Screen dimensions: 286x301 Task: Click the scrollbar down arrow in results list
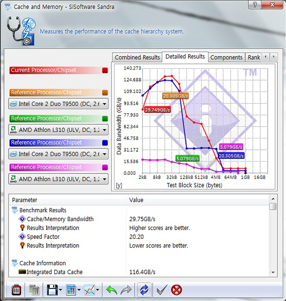[x=273, y=272]
